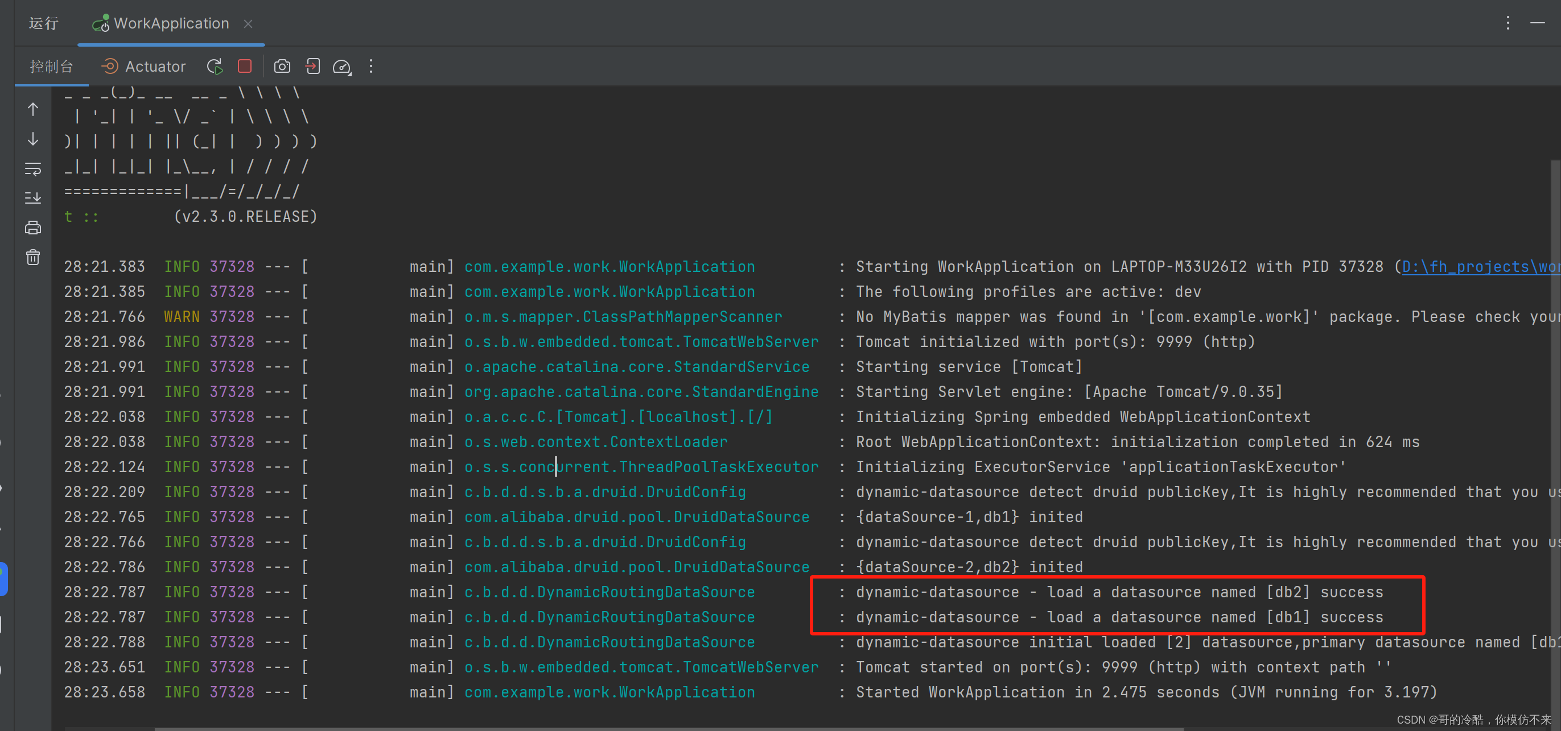Image resolution: width=1561 pixels, height=731 pixels.
Task: Open the profiler gauge dropdown
Action: pyautogui.click(x=341, y=66)
